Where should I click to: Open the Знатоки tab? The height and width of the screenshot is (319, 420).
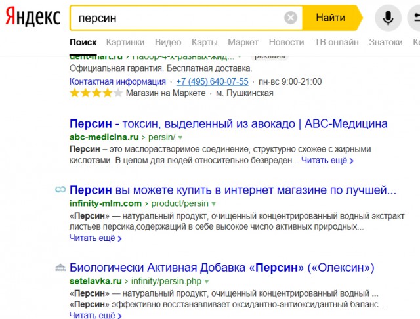pos(386,42)
